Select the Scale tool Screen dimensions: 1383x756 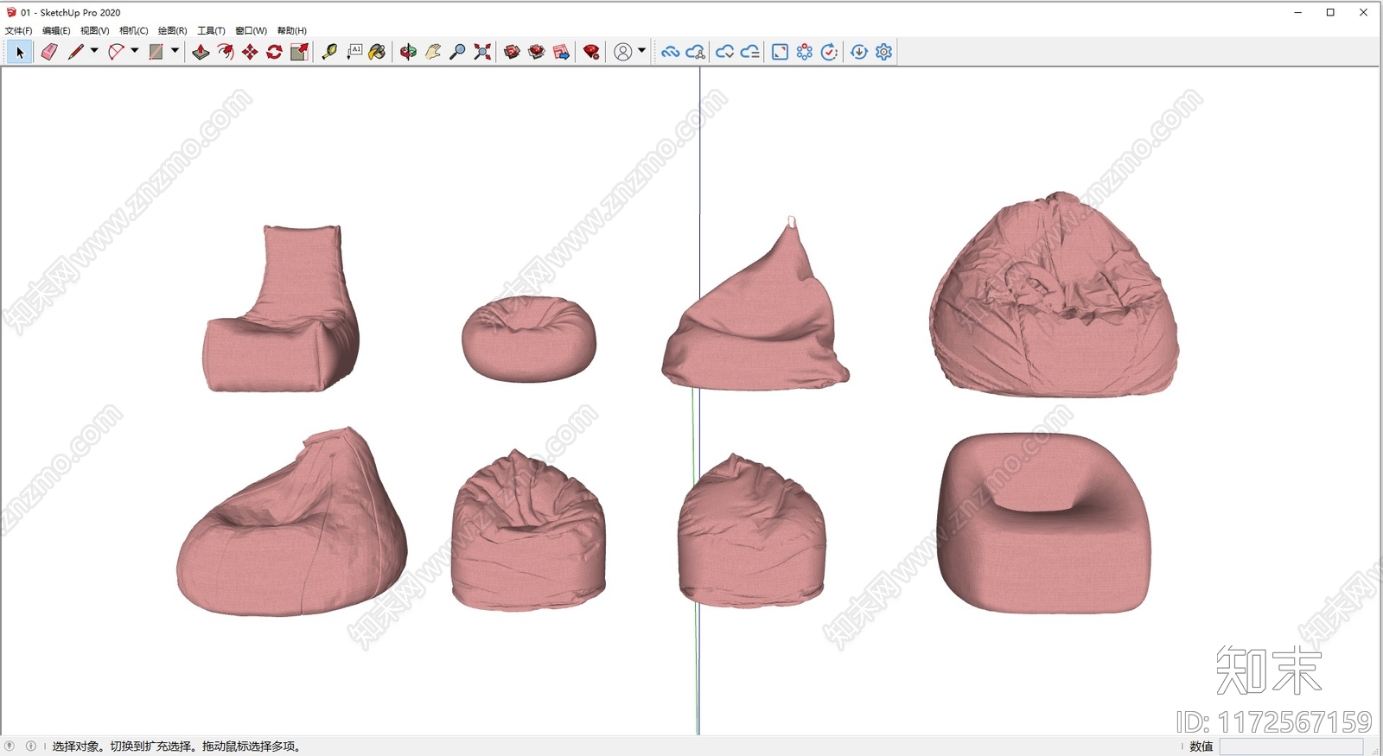point(299,52)
